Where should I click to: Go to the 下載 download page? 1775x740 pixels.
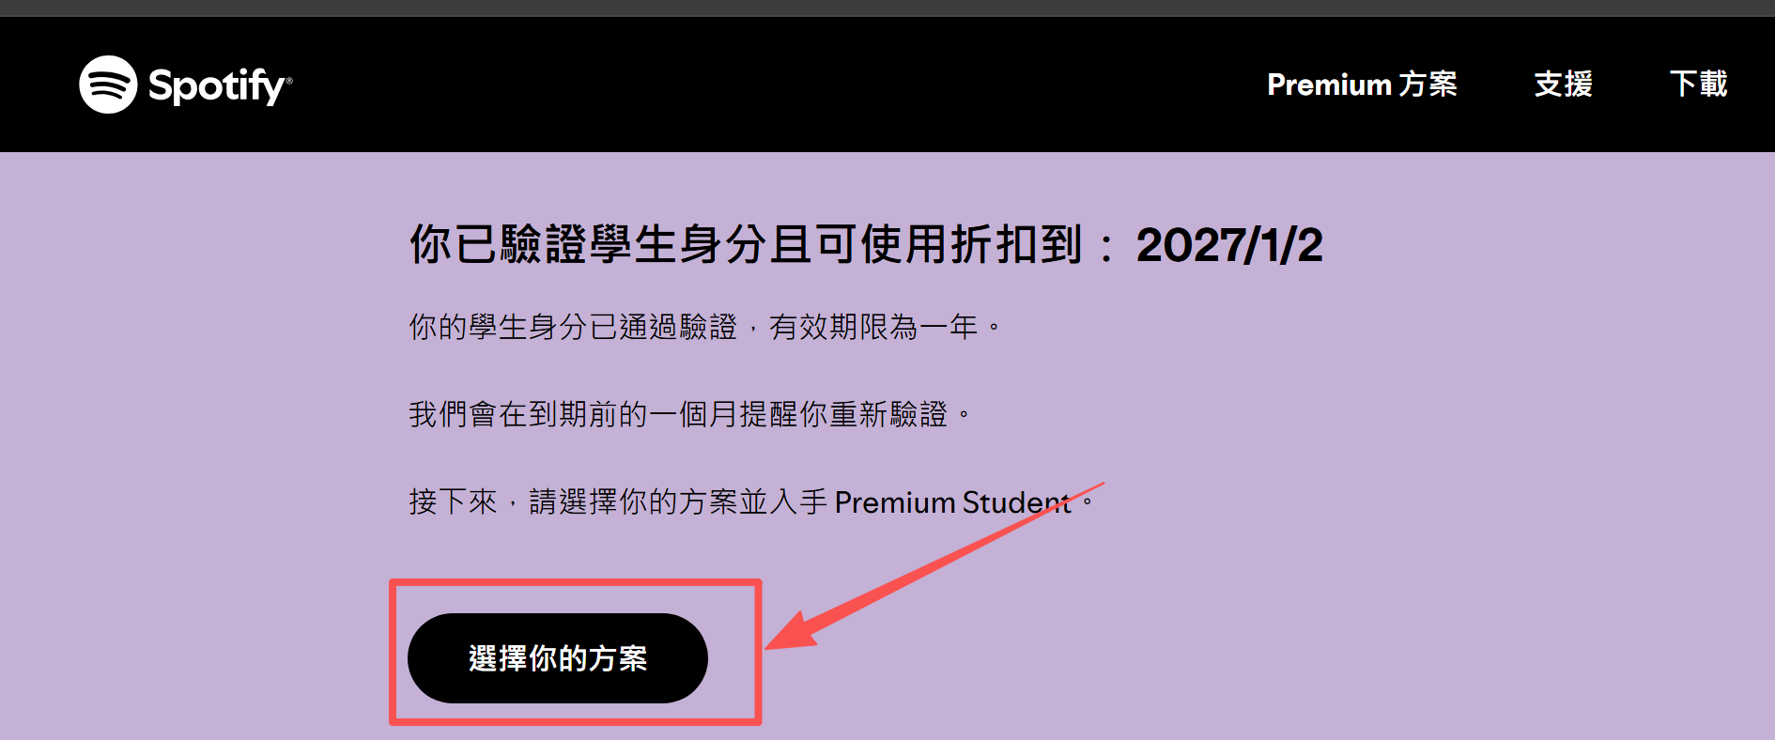[x=1699, y=85]
